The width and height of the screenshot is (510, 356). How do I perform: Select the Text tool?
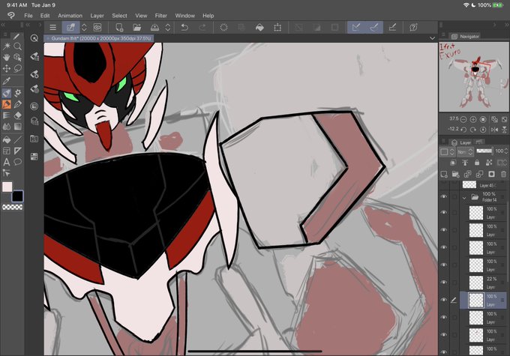coord(7,162)
